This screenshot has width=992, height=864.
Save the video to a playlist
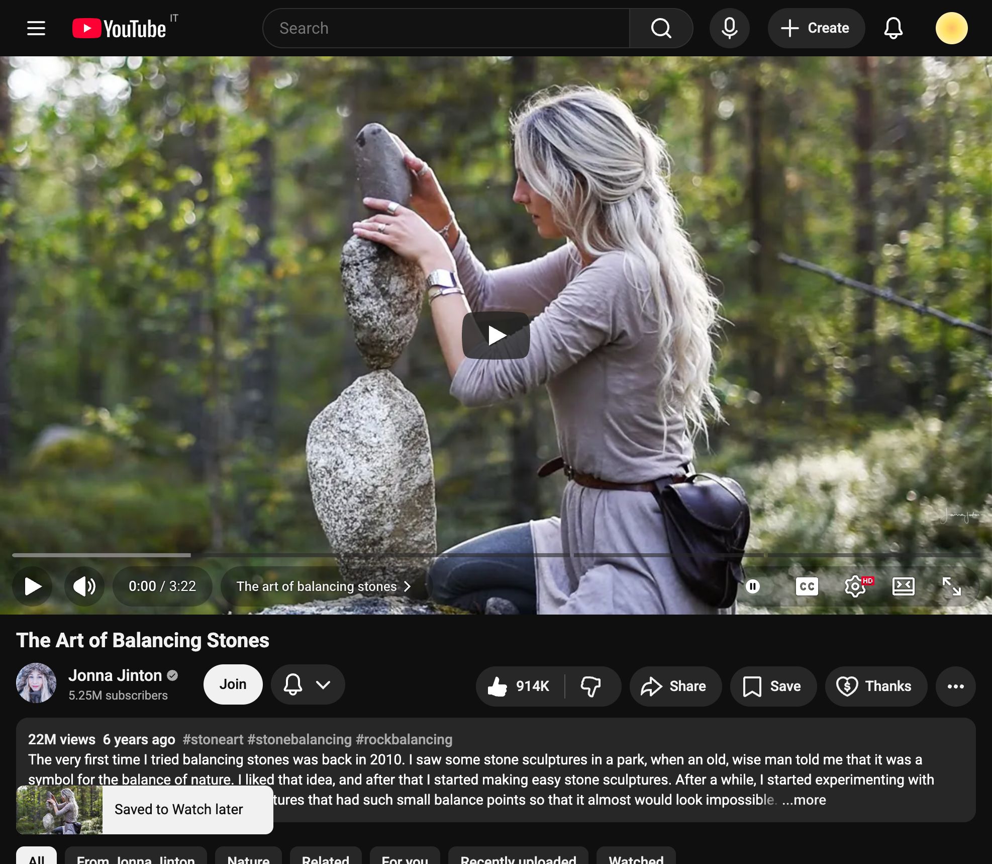(773, 686)
